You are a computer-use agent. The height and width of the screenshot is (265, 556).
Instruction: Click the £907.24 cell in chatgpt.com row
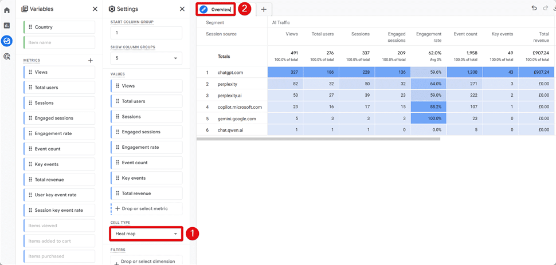tap(536, 72)
